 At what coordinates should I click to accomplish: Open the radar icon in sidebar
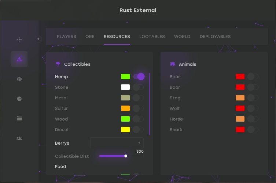click(19, 79)
